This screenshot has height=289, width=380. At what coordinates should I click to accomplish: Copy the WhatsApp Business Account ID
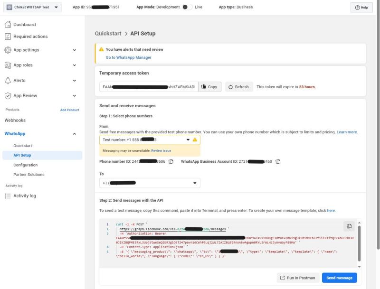(x=278, y=161)
